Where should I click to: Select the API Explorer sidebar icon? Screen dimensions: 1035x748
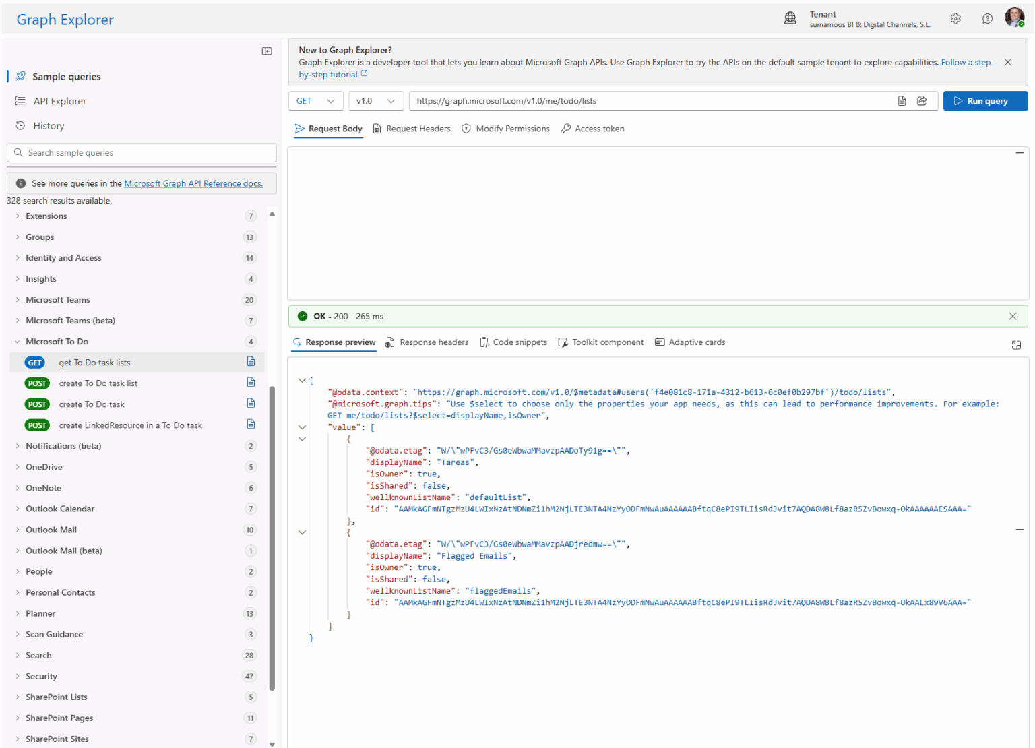click(x=21, y=101)
